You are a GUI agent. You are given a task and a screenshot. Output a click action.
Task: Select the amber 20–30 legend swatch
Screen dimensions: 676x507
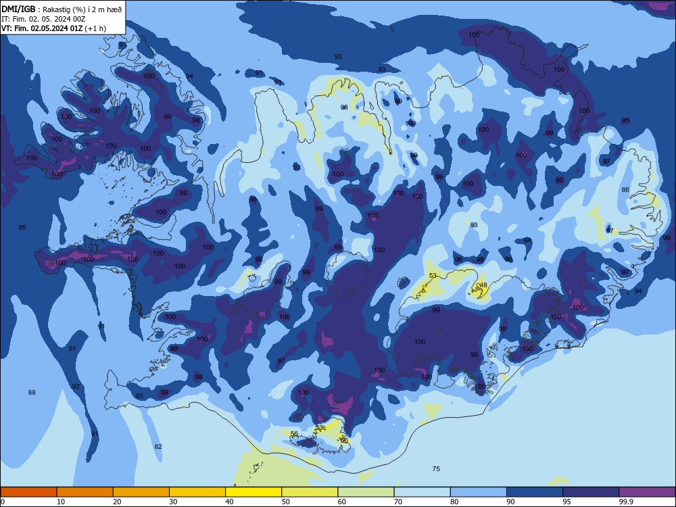coord(141,492)
